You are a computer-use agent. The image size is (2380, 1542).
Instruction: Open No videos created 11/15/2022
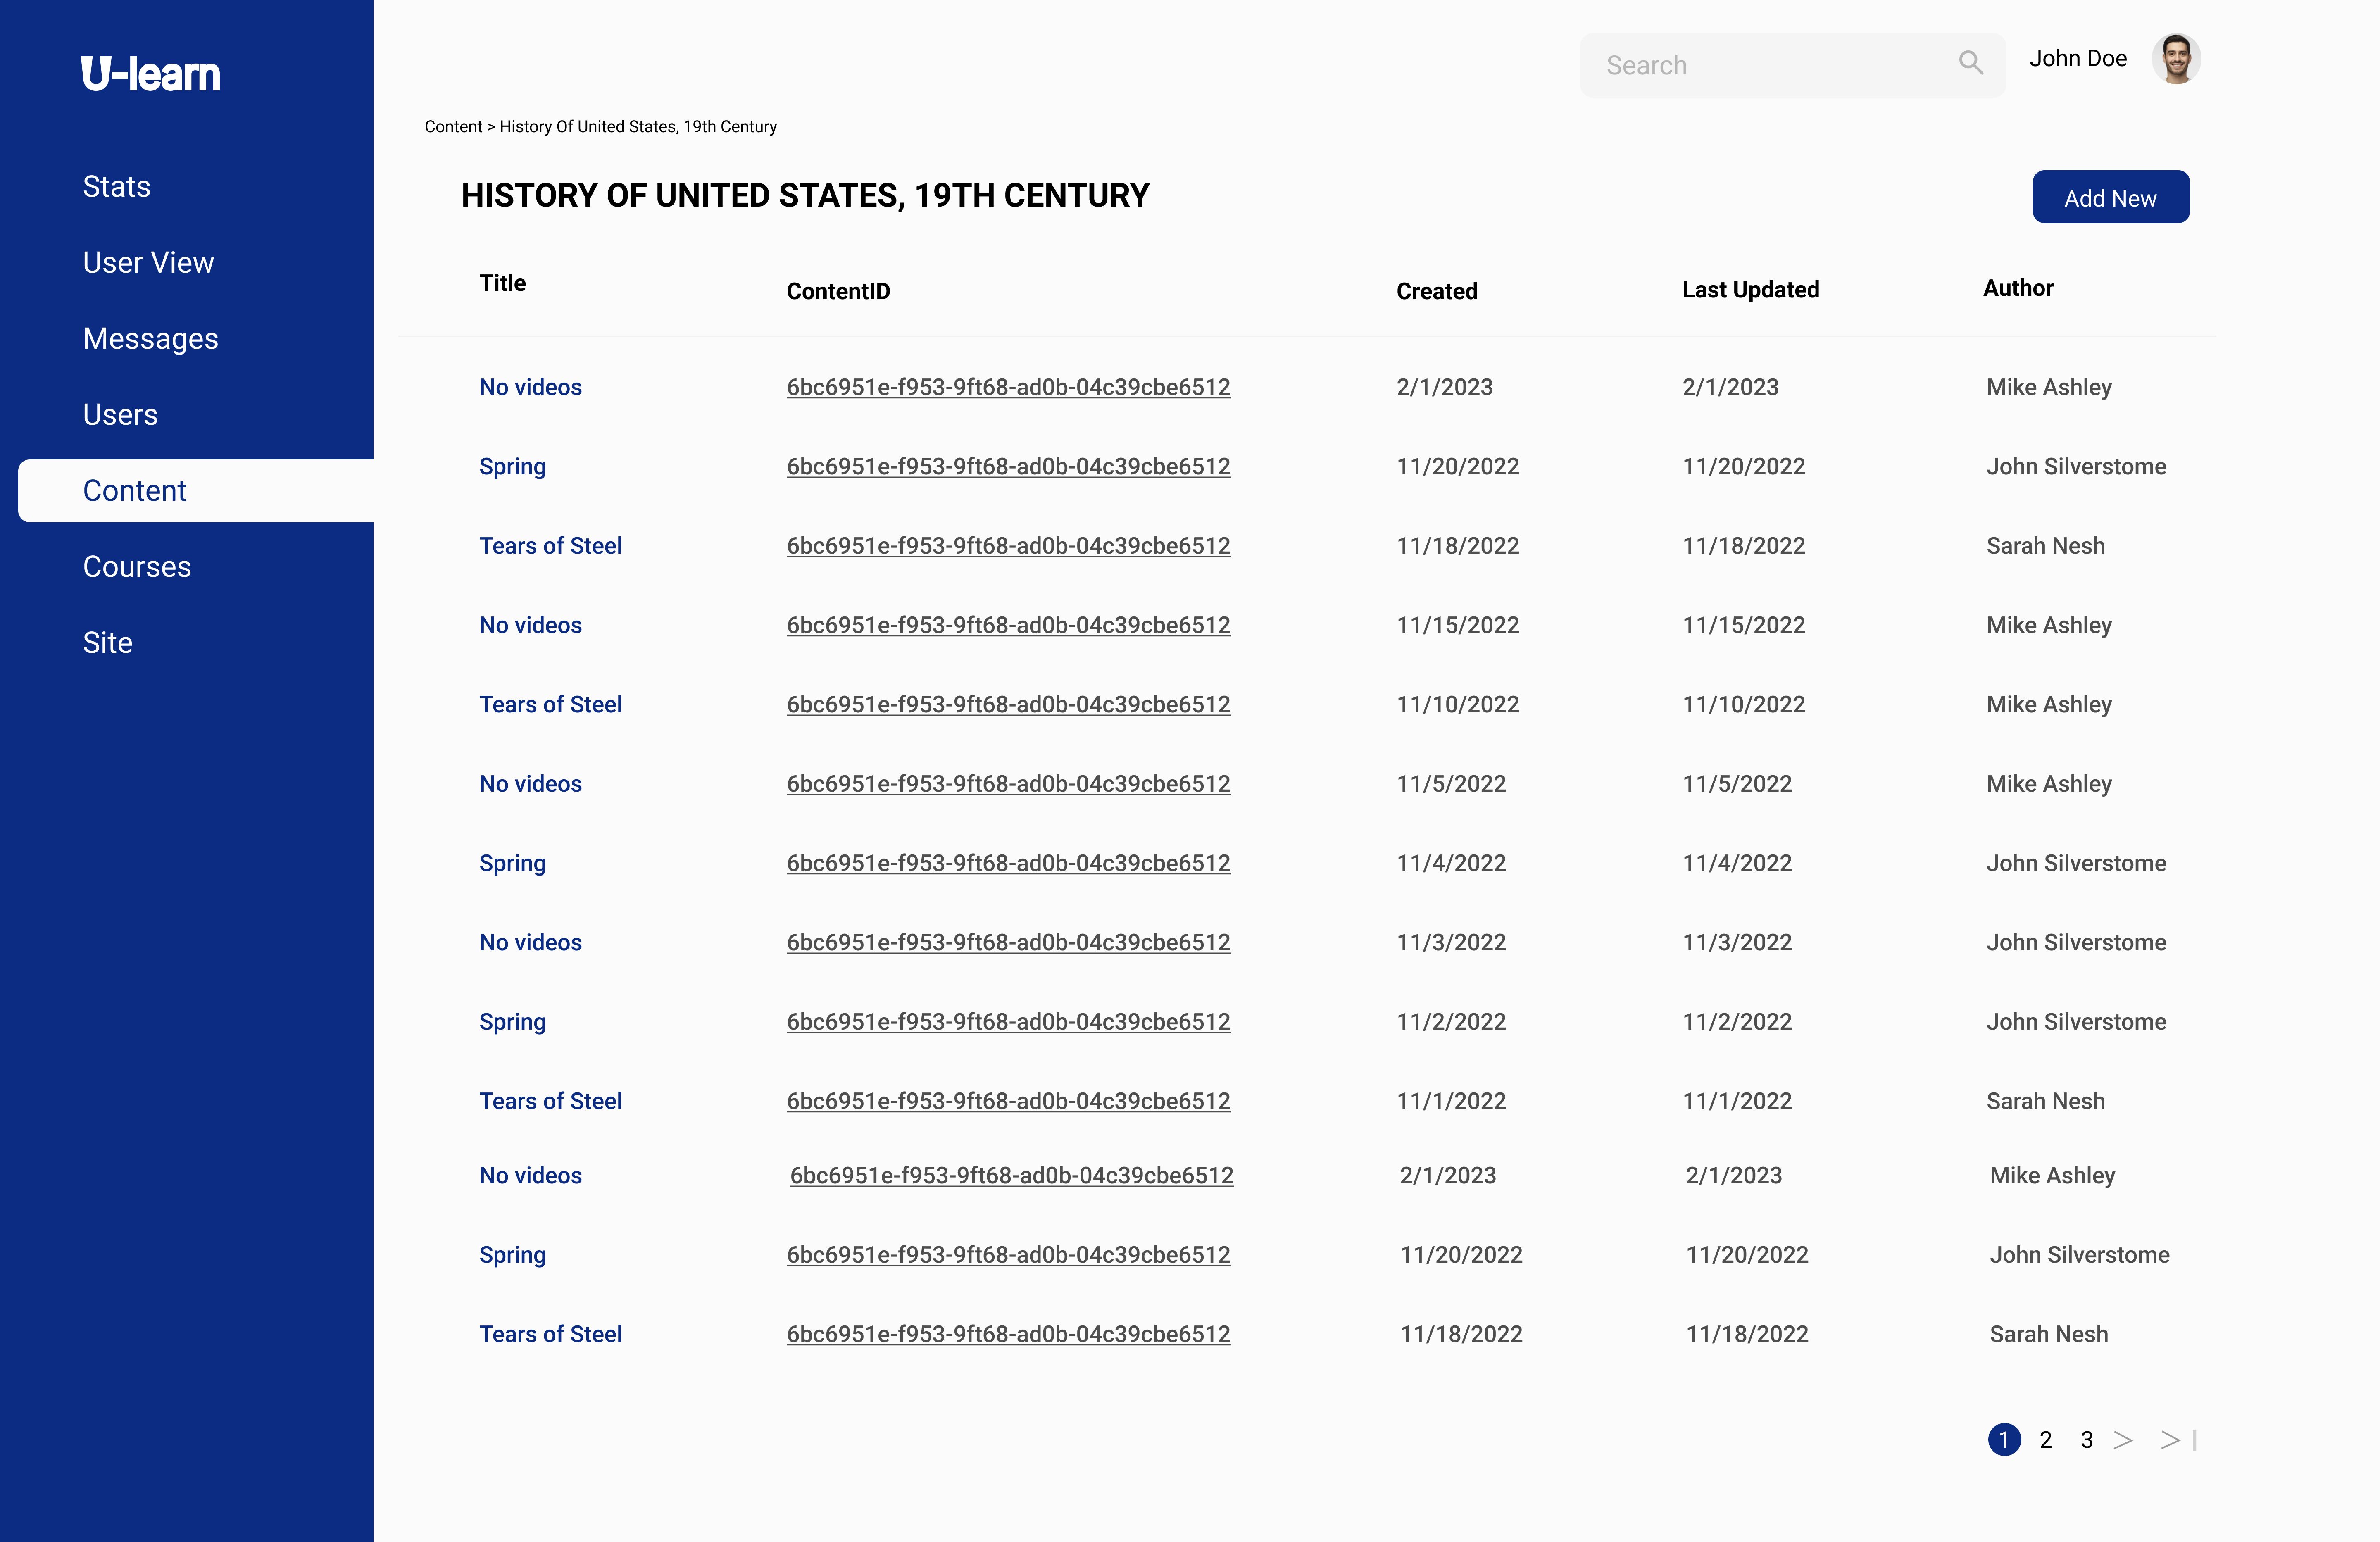(530, 625)
